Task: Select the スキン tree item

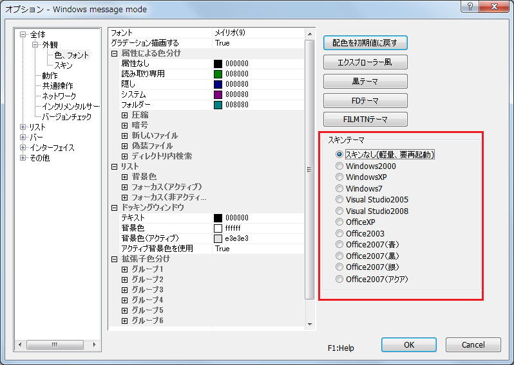Action: (63, 66)
